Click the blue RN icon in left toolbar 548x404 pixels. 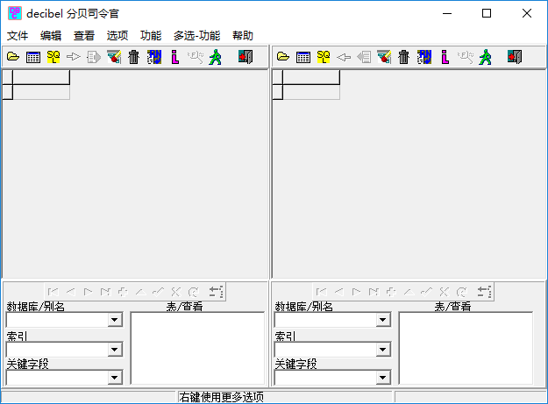tap(154, 57)
